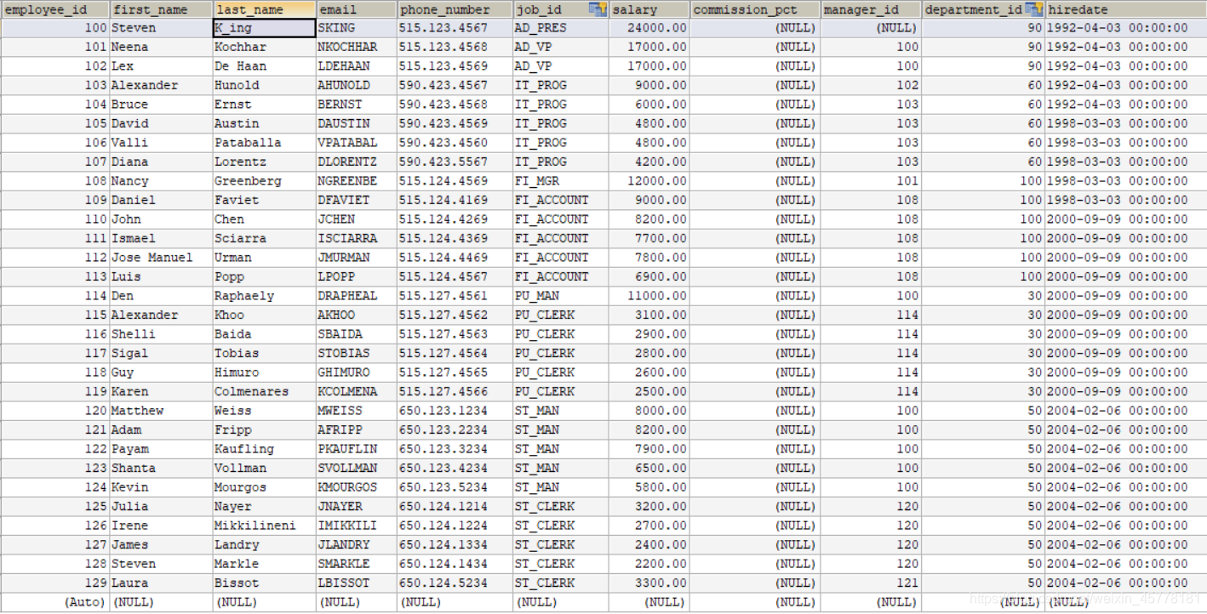Edit the K_ing last name cell
The width and height of the screenshot is (1207, 614).
point(265,28)
